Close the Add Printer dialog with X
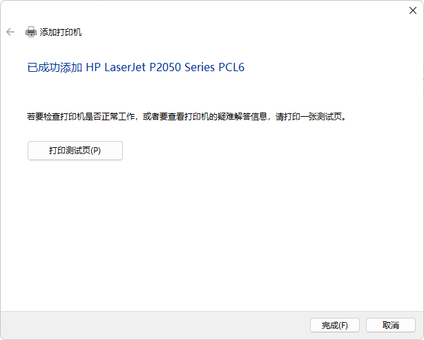This screenshot has width=424, height=340. (413, 10)
